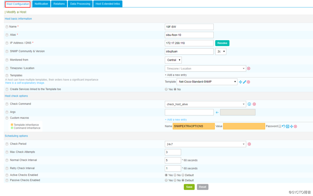Click the SNMP community field sibujituan

coord(189,51)
